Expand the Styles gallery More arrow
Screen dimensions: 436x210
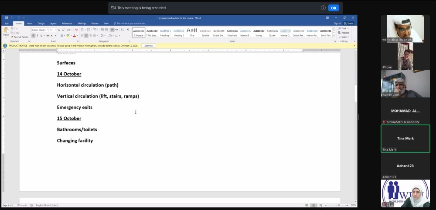pos(334,36)
